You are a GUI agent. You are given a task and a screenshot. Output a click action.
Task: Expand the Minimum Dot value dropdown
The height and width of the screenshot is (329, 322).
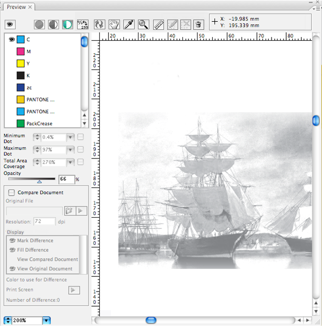[71, 137]
